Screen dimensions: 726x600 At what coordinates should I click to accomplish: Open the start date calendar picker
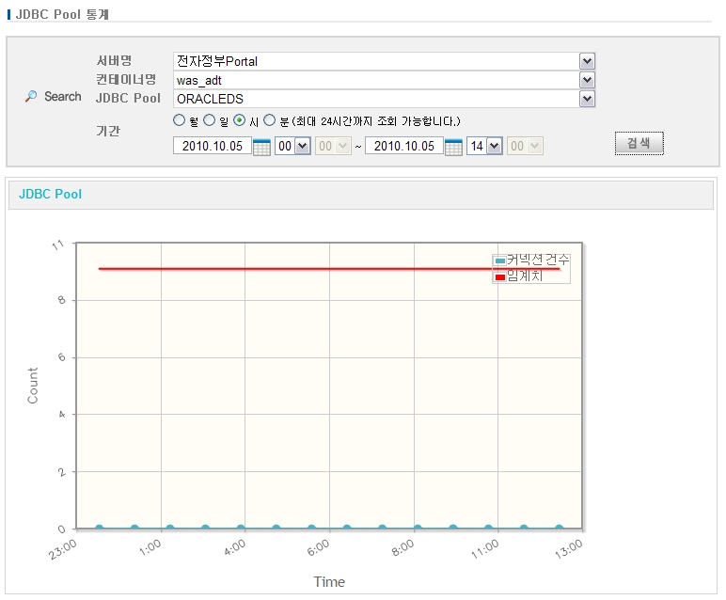(261, 147)
